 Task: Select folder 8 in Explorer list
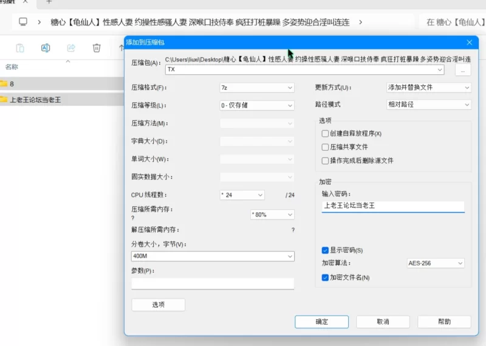pyautogui.click(x=62, y=84)
